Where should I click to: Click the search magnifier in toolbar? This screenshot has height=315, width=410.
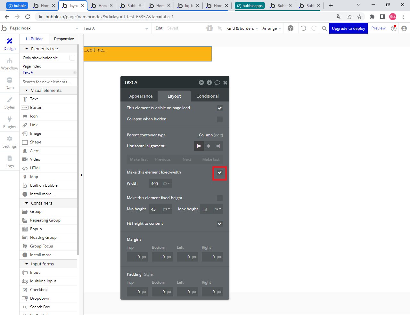tap(324, 28)
